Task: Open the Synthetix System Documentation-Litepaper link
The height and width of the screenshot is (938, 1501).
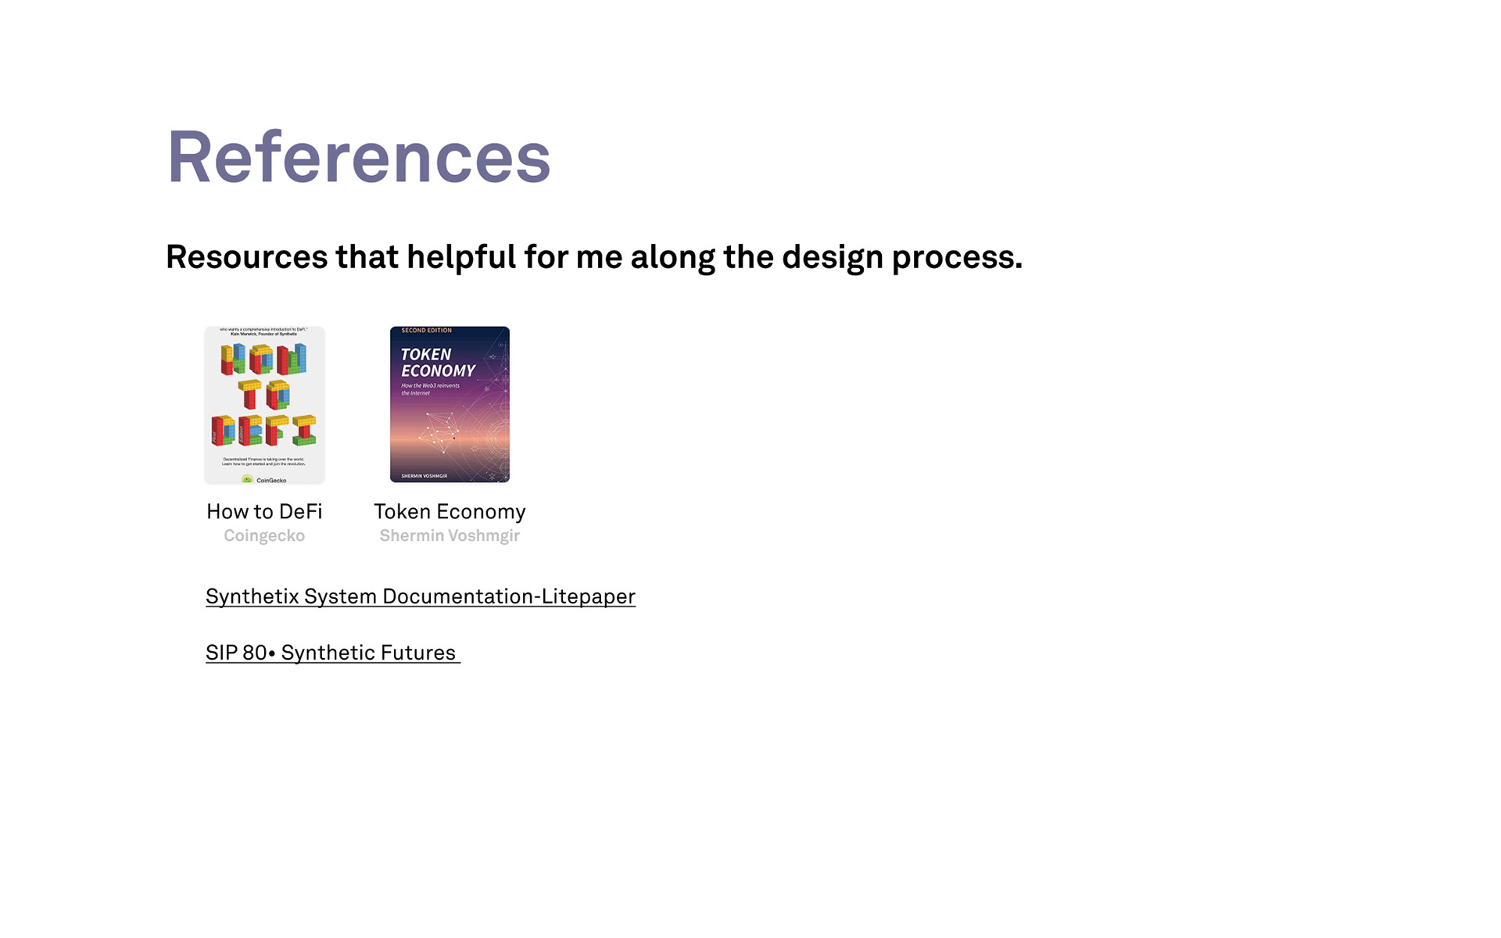Action: pyautogui.click(x=420, y=596)
